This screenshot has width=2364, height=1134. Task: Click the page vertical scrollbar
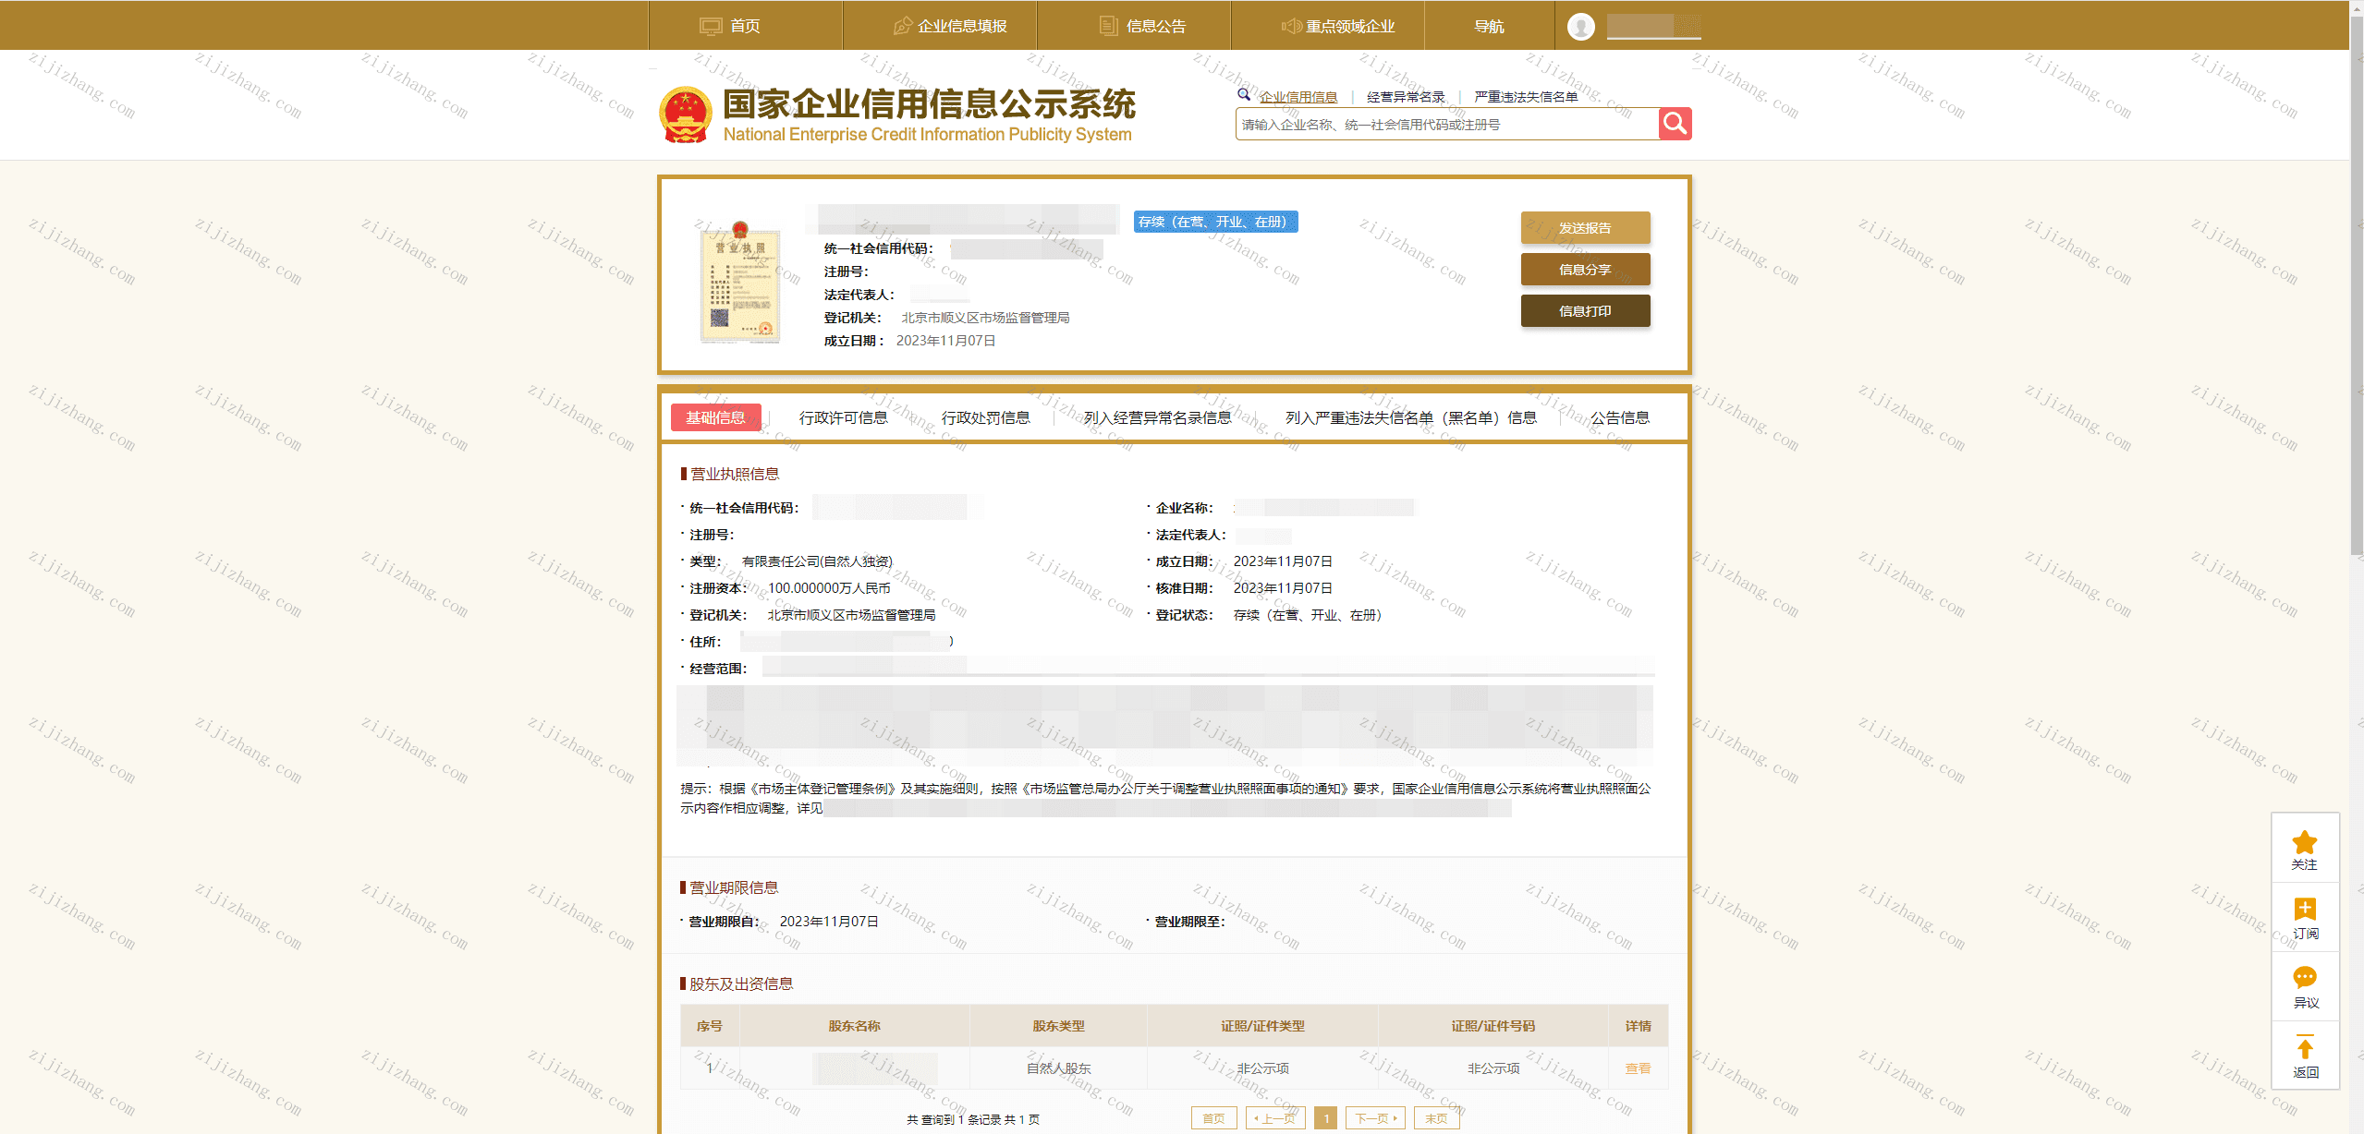(2357, 286)
